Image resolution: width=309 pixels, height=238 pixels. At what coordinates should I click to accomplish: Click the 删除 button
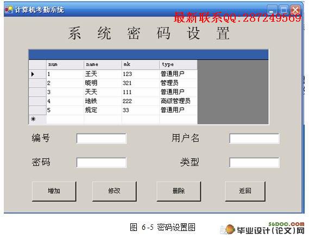[179, 191]
